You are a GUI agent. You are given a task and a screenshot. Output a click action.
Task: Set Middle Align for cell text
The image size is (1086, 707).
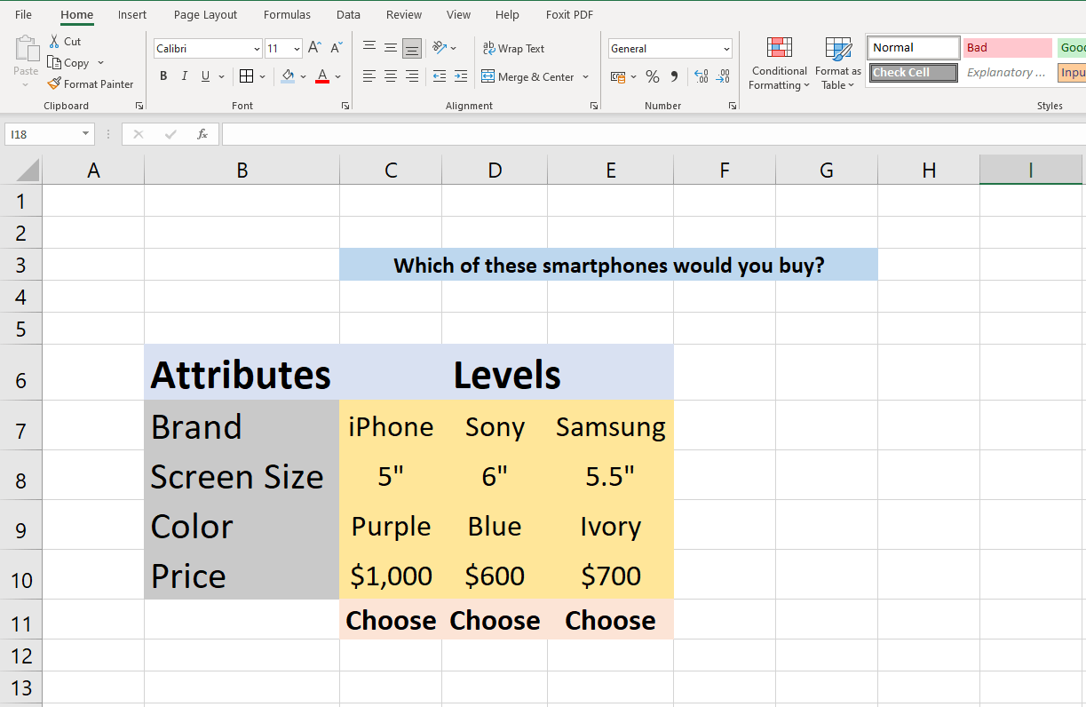point(391,48)
